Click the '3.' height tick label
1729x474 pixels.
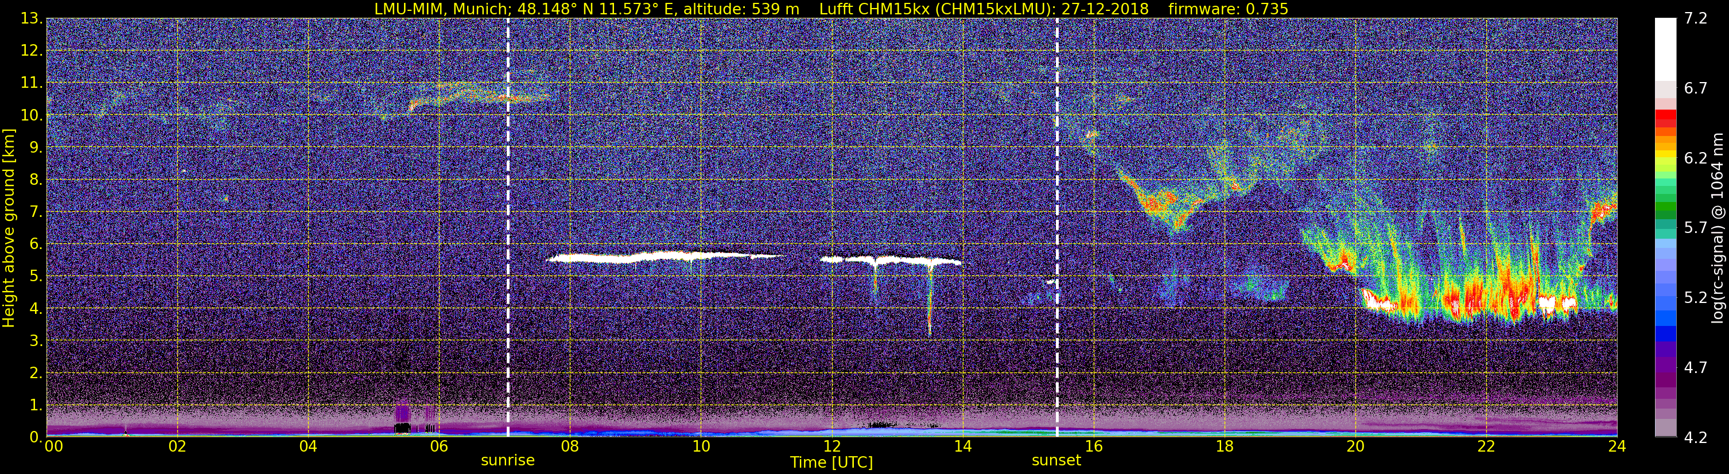(x=36, y=341)
